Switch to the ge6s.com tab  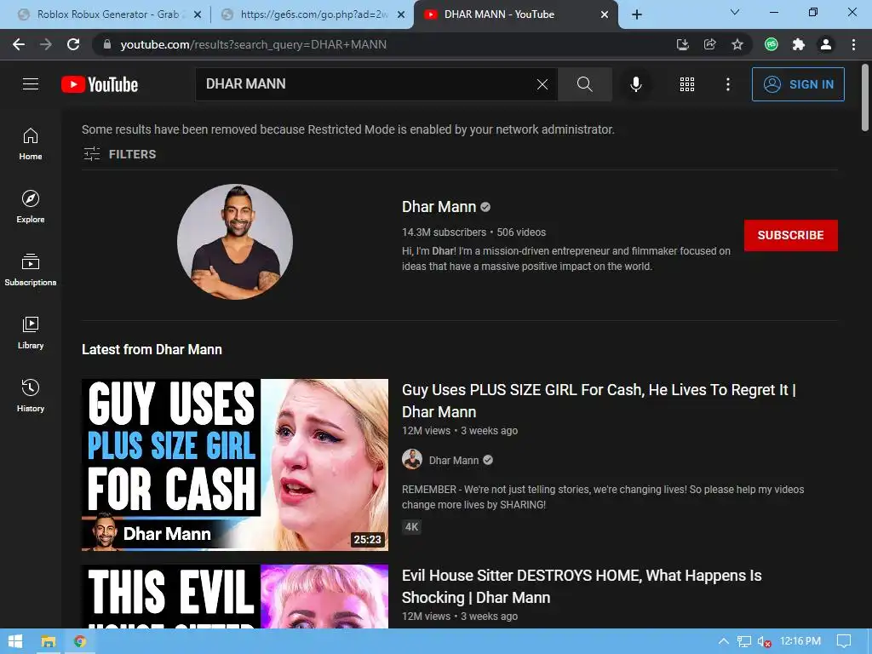tap(314, 14)
